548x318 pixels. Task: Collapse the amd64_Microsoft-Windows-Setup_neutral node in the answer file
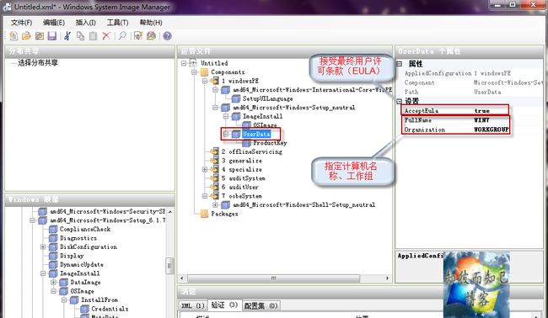pyautogui.click(x=215, y=108)
